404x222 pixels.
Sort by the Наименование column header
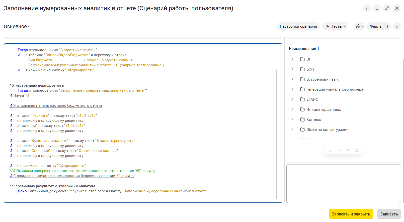[x=302, y=49]
